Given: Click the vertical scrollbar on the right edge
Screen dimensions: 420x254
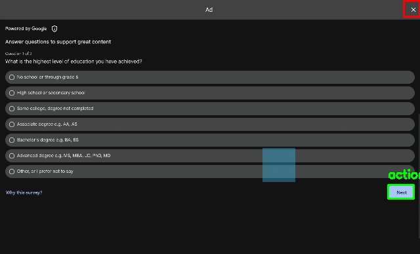Looking at the screenshot, I should click(419, 175).
